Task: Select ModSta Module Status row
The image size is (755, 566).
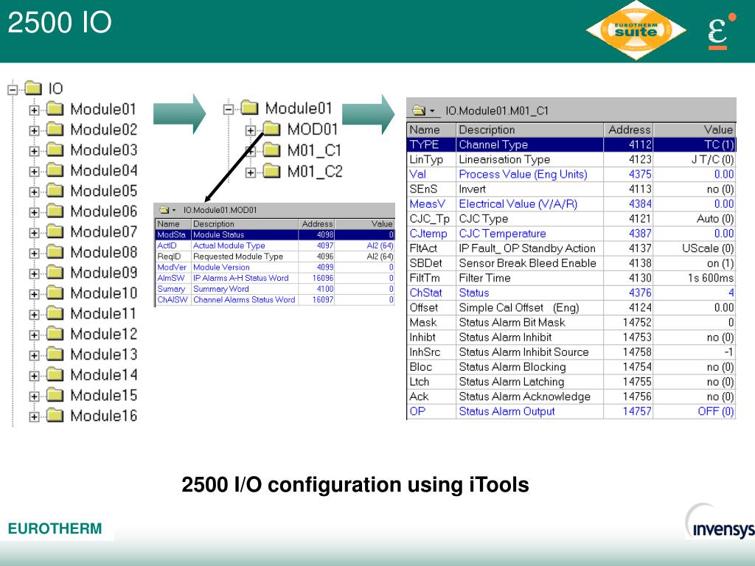Action: (275, 235)
